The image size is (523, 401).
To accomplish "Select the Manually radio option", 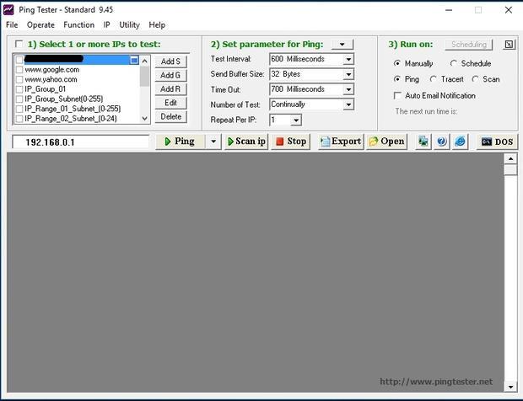I will pos(397,63).
